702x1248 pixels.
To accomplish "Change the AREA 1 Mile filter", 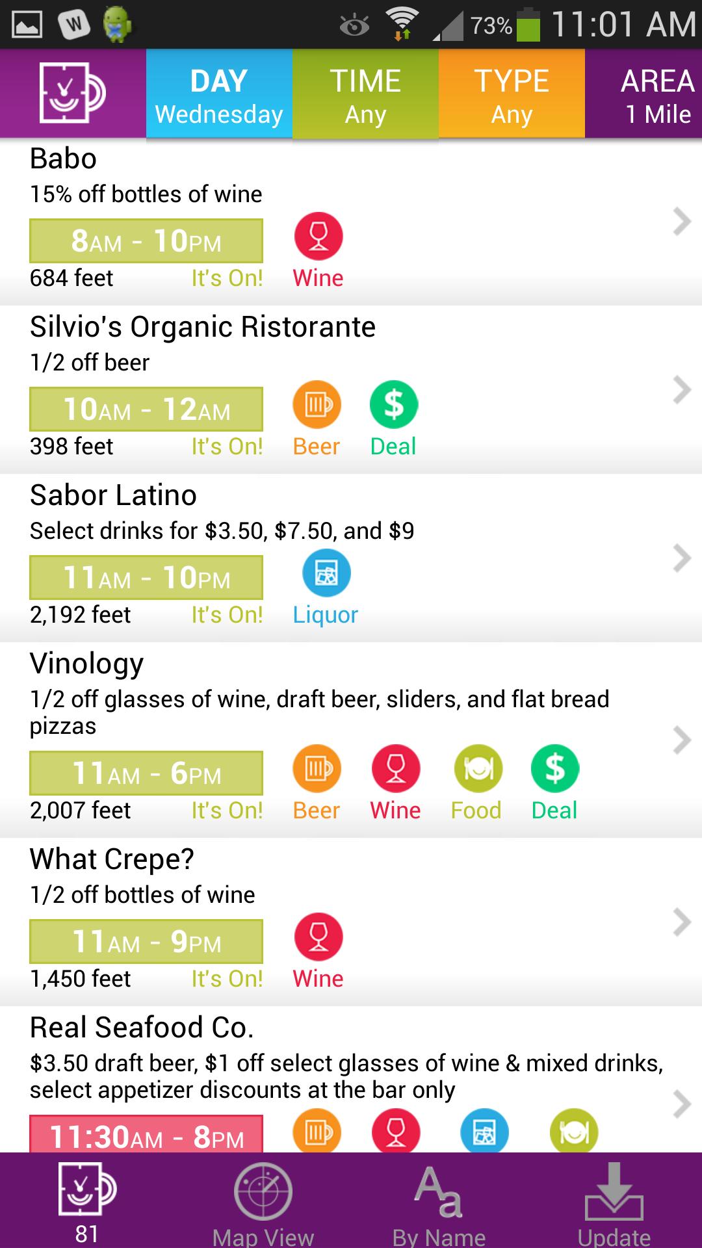I will pos(650,94).
